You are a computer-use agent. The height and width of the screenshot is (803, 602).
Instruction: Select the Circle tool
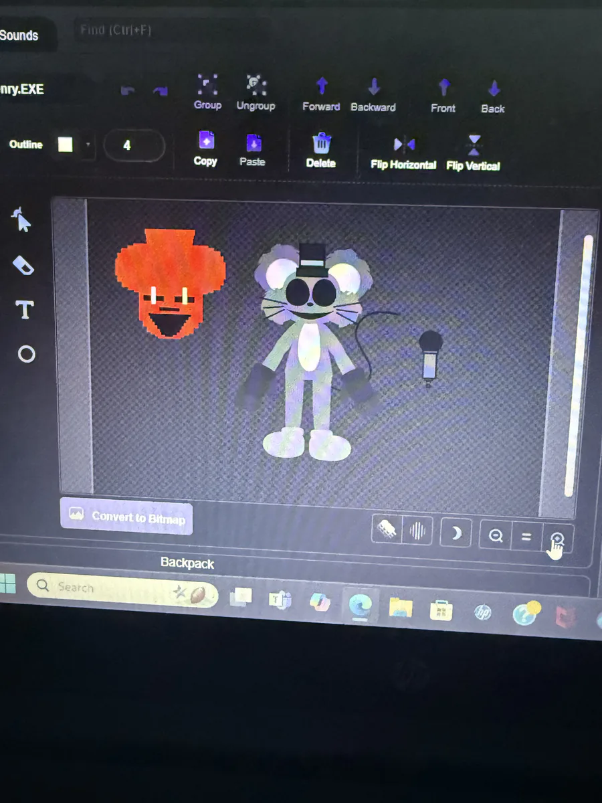coord(26,354)
